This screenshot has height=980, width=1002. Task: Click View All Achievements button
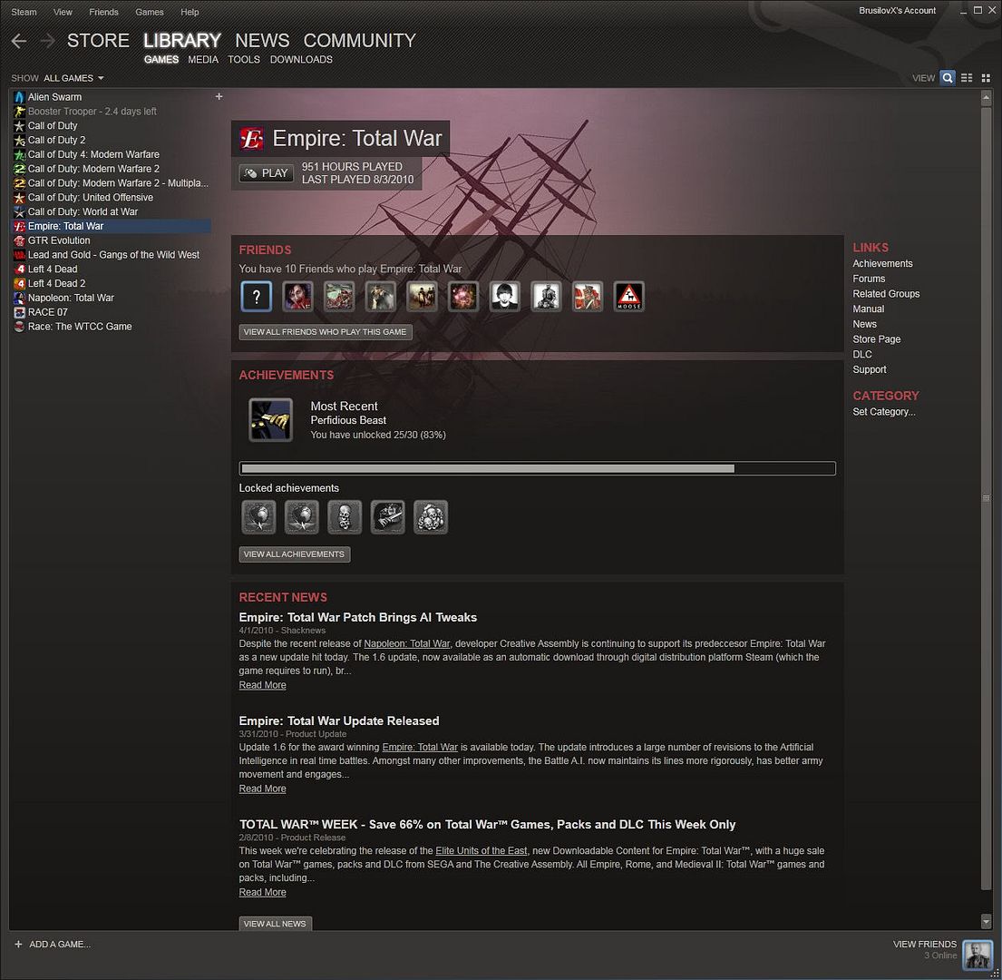click(294, 554)
